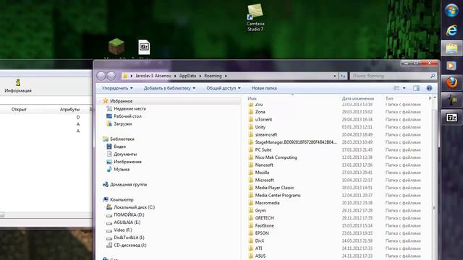The height and width of the screenshot is (260, 463).
Task: Expand the address bar history dropdown
Action: [334, 76]
